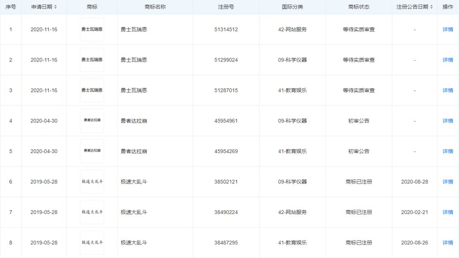Open the 勇者达拉崩 logo thumbnail in row 5
Image resolution: width=459 pixels, height=258 pixels.
92,151
